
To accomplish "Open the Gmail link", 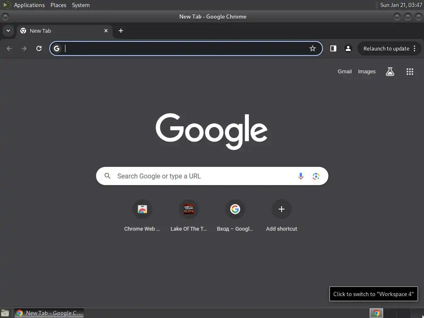I will 344,71.
